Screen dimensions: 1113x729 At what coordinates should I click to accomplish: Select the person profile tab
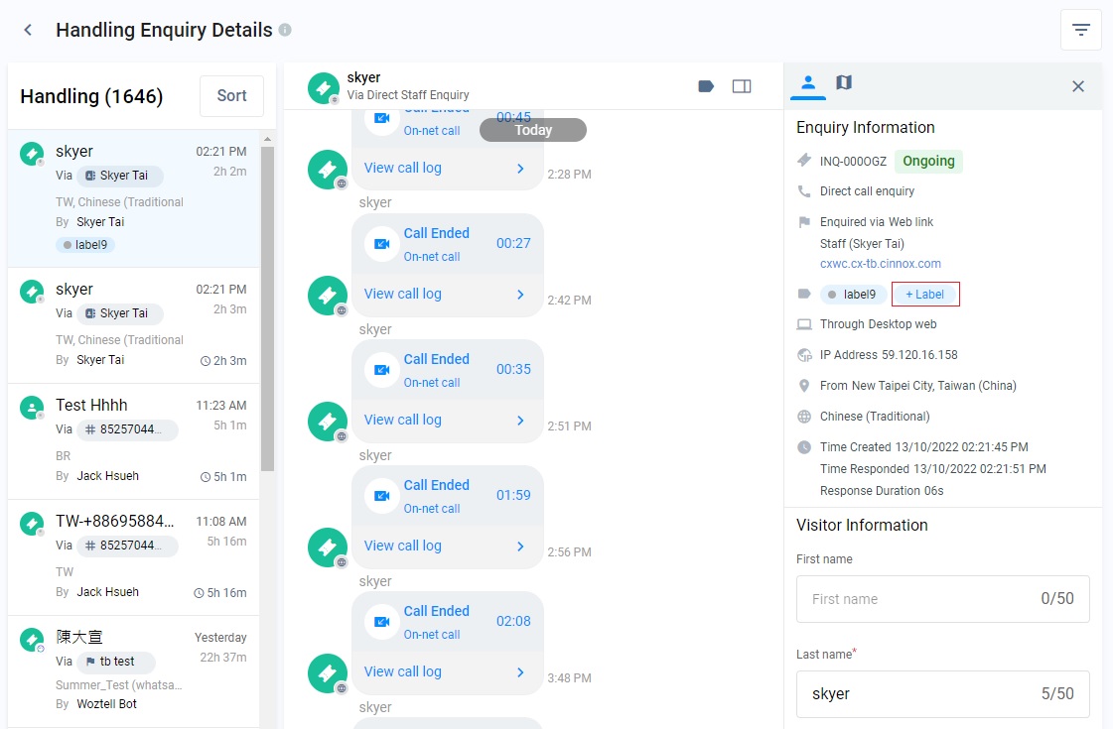pyautogui.click(x=808, y=83)
